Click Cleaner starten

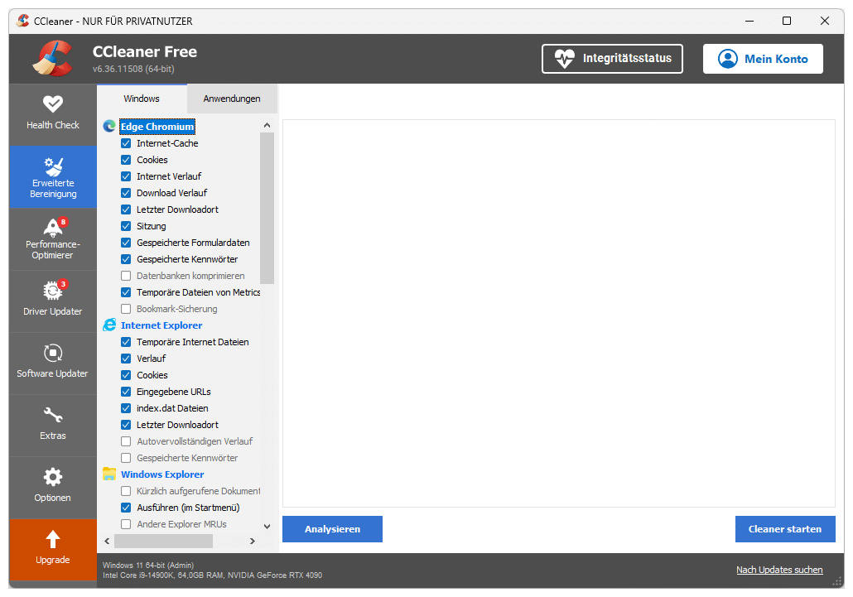point(785,529)
